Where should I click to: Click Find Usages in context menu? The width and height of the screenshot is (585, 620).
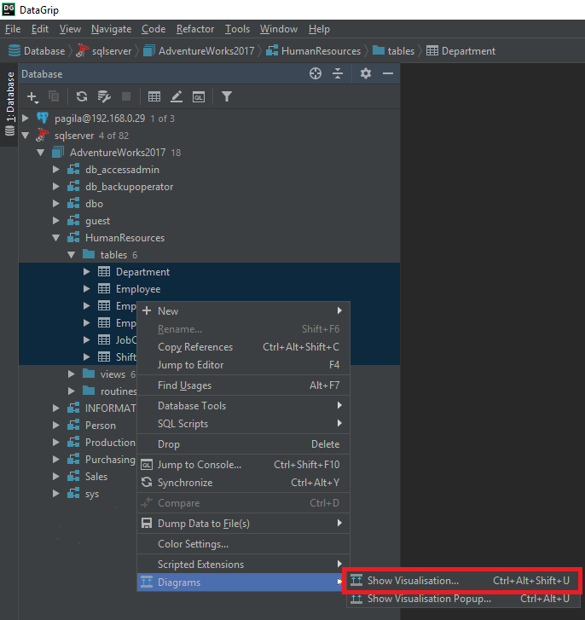(184, 385)
